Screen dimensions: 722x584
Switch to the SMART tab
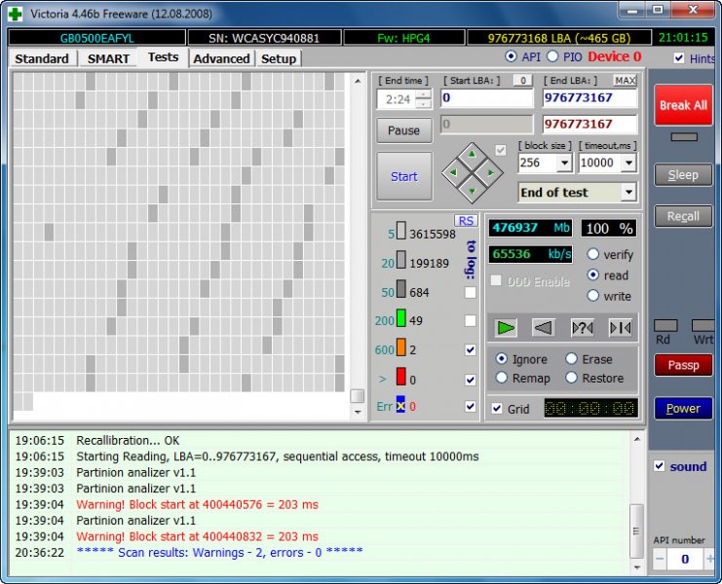(x=108, y=58)
